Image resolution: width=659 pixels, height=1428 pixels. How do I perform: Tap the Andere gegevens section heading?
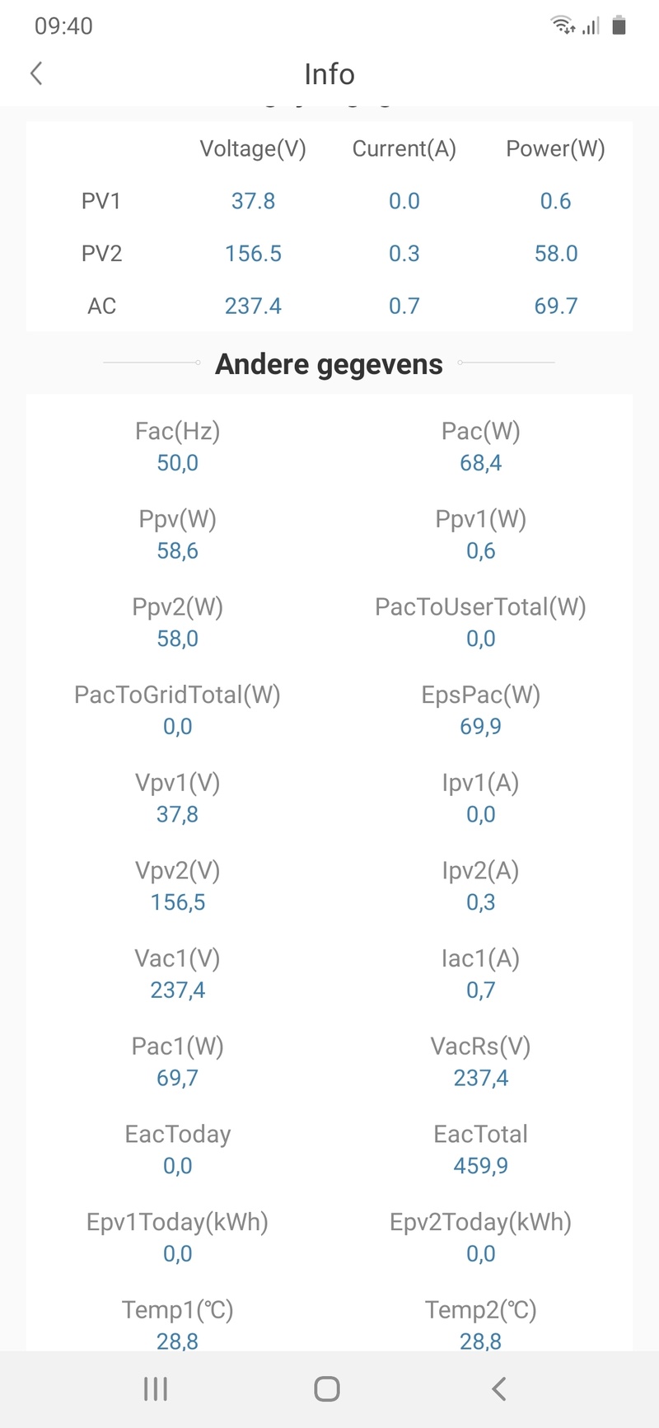(329, 364)
